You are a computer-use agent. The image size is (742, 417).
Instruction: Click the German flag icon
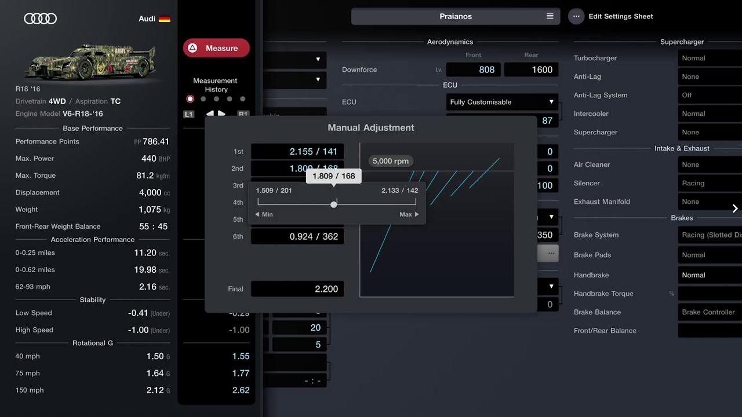click(x=165, y=19)
